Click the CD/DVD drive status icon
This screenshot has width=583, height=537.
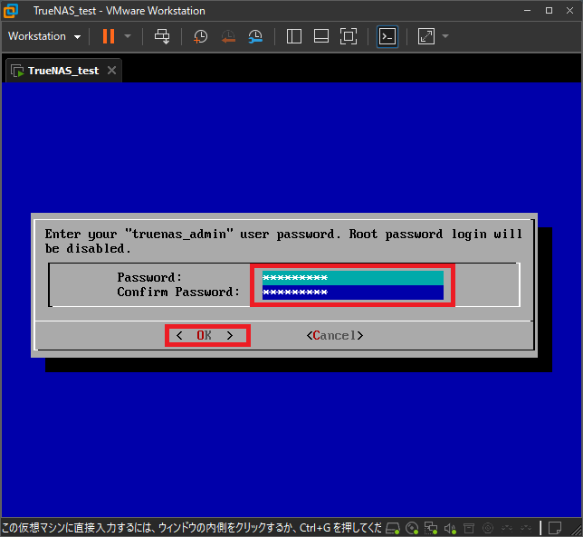[412, 528]
